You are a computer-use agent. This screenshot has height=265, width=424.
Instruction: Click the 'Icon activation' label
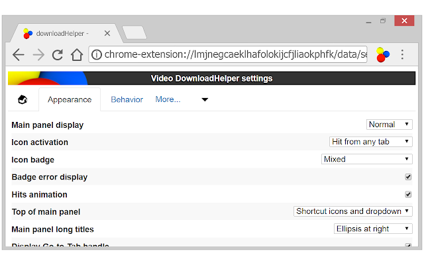40,142
